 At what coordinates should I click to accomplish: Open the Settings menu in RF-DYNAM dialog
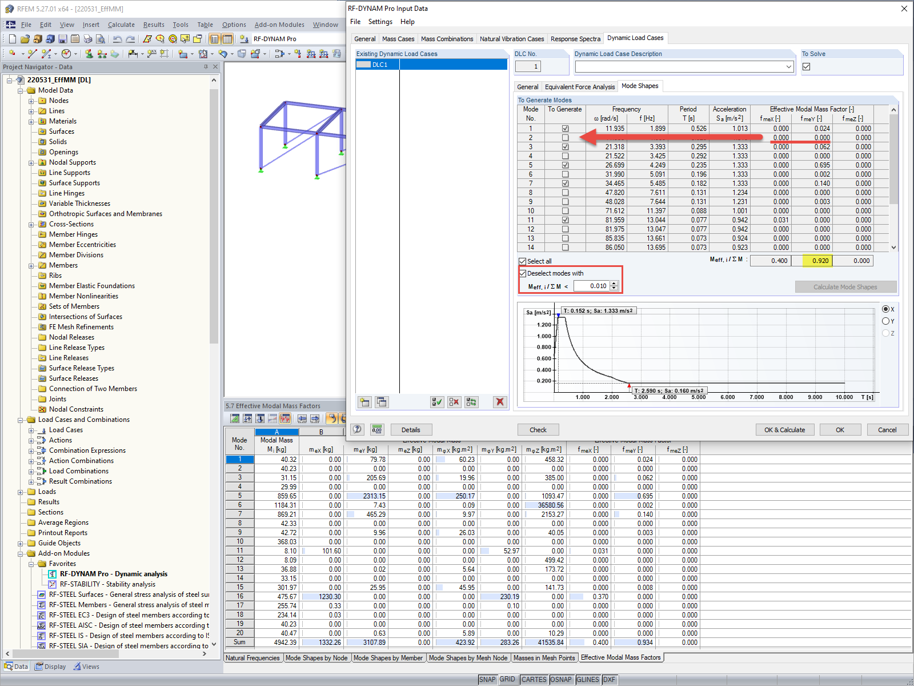pos(380,22)
